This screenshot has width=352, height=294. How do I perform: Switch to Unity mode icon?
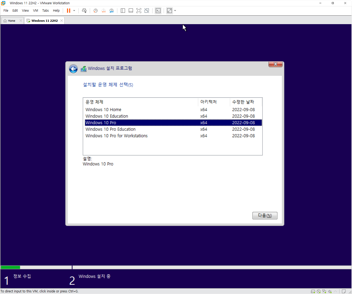tap(147, 11)
